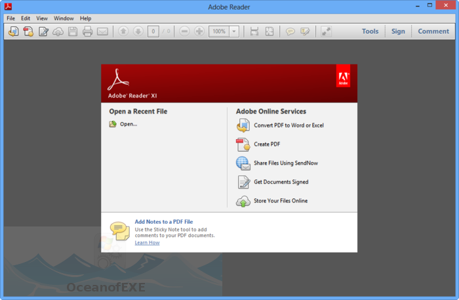
Task: Click the Create PDF text link
Action: pos(267,144)
